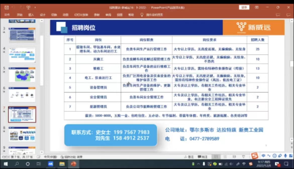Click the slide title 招聘岗位
This screenshot has height=169, width=294.
pyautogui.click(x=83, y=28)
